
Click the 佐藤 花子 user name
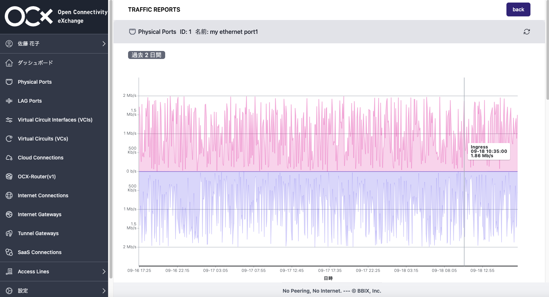click(29, 44)
